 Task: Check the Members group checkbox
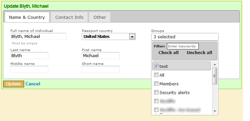point(156,84)
